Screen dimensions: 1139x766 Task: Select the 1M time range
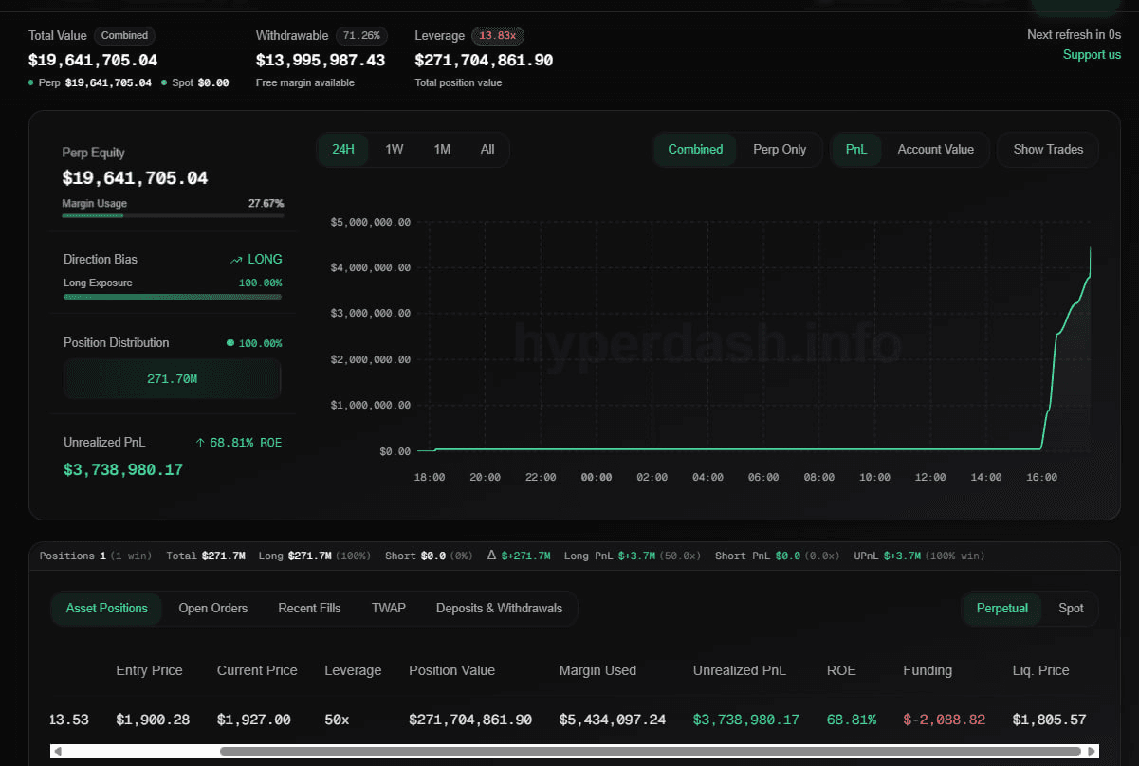(x=442, y=150)
